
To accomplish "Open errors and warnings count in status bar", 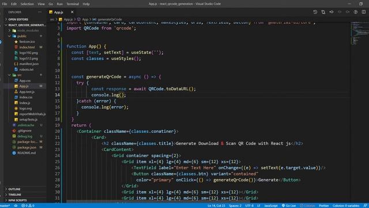I will [28, 206].
